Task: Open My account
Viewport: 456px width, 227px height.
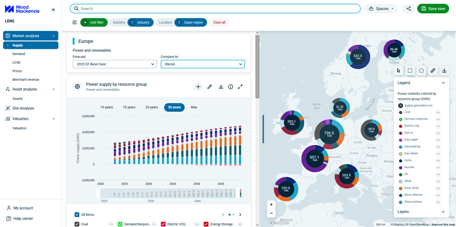Action: point(20,208)
